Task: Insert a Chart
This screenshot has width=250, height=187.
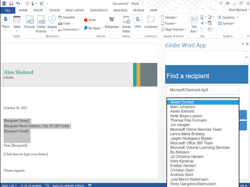Action: click(64, 23)
